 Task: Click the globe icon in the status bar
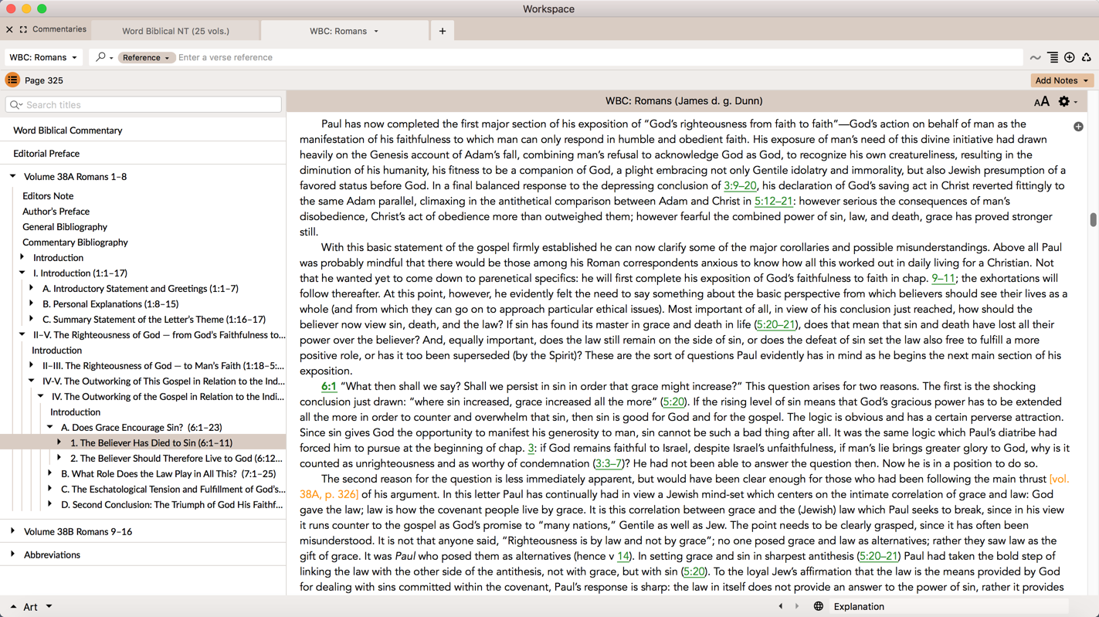pyautogui.click(x=818, y=606)
